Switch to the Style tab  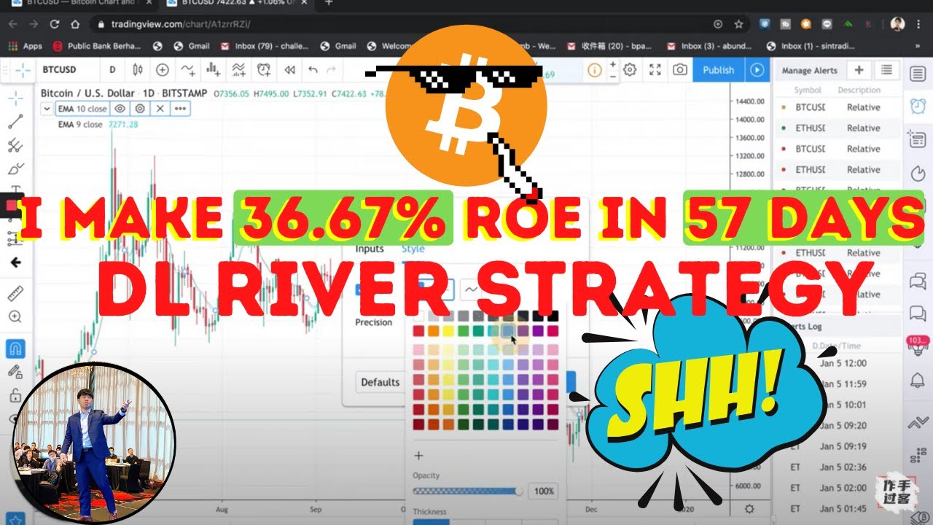pyautogui.click(x=413, y=249)
